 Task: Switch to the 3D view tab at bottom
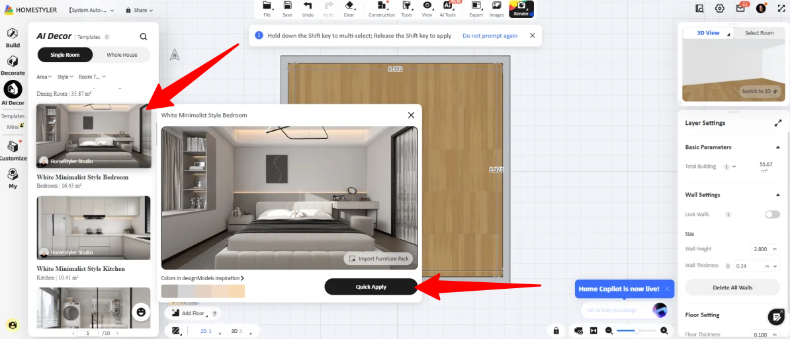[237, 332]
